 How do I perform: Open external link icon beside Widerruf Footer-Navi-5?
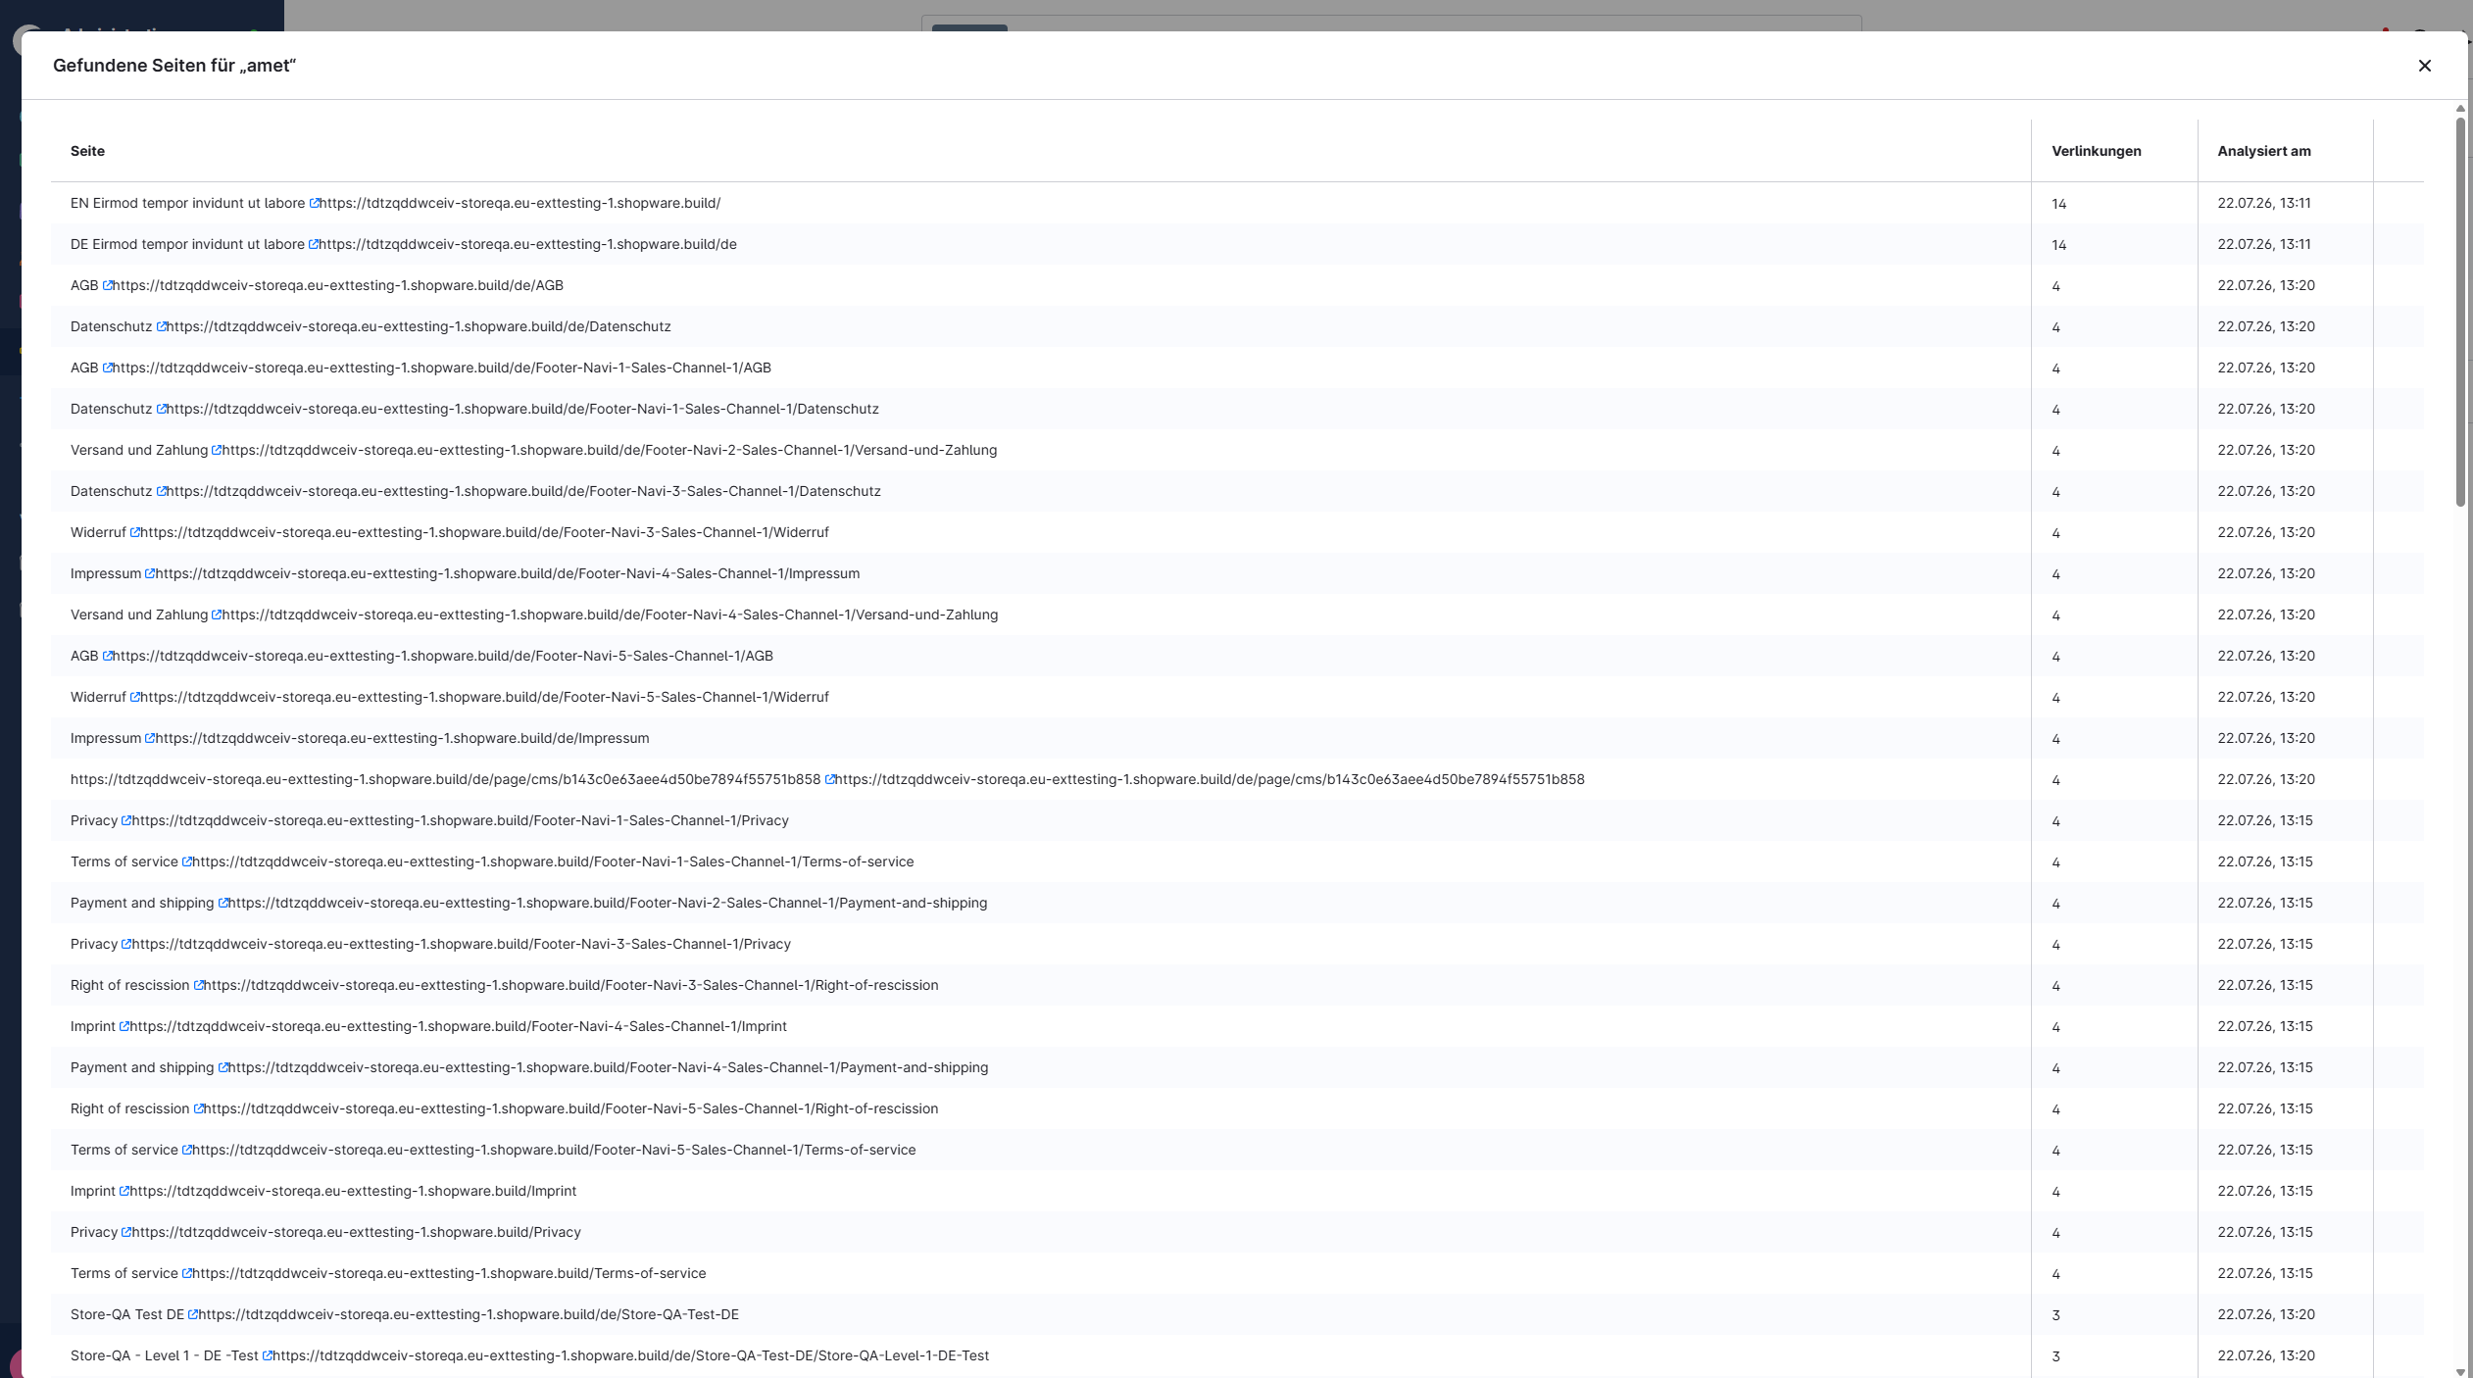pos(135,697)
